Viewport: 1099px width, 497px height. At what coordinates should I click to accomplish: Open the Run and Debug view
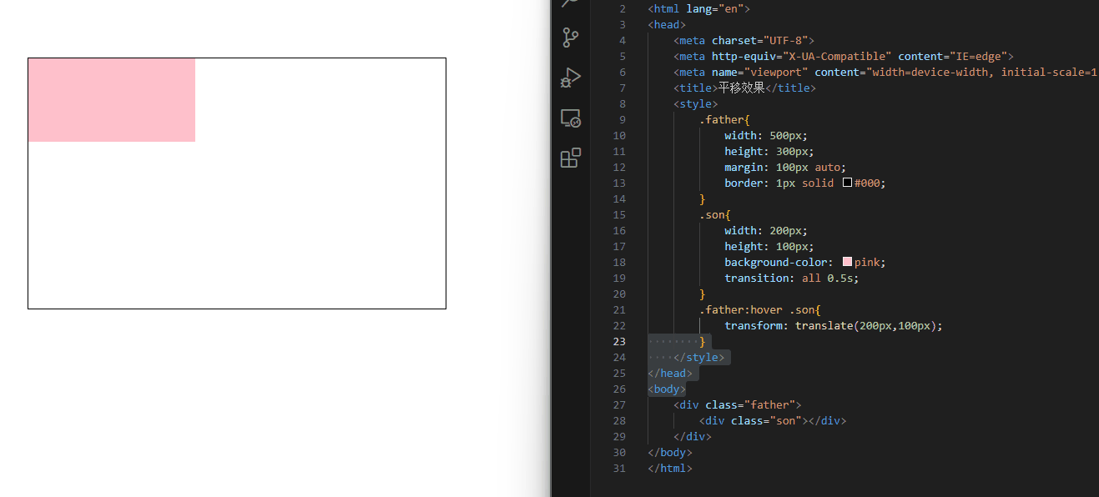(x=571, y=78)
